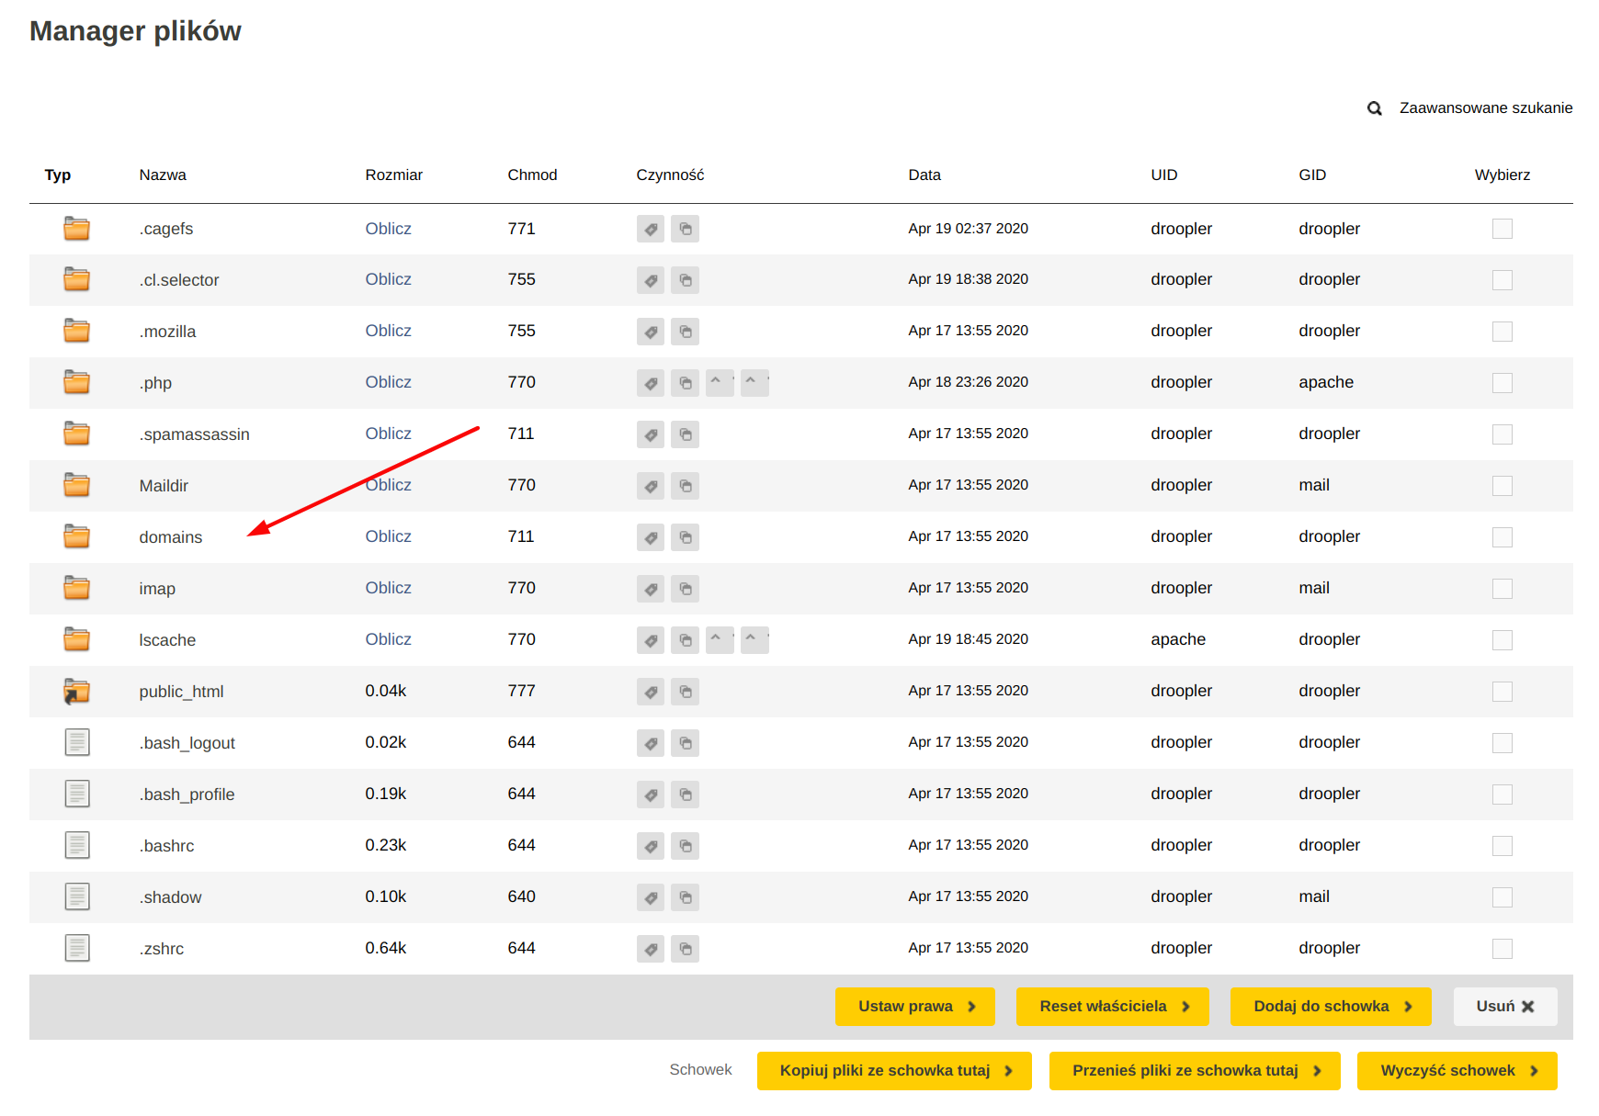Image resolution: width=1599 pixels, height=1116 pixels.
Task: Open the .bash_profile file name
Action: 187,795
